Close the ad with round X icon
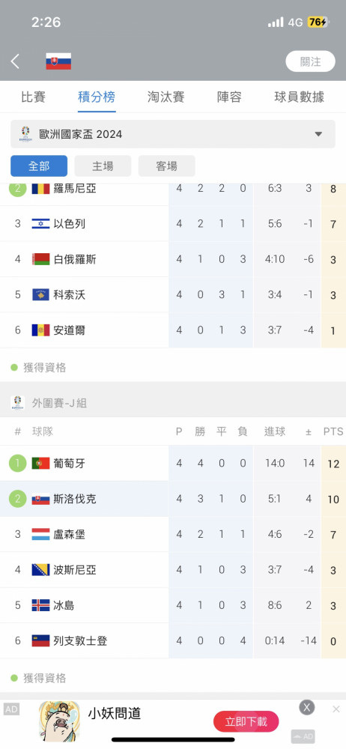The image size is (346, 749). 307,707
